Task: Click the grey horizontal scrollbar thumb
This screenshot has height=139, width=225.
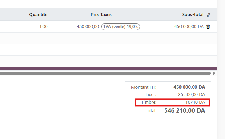Action: pyautogui.click(x=105, y=73)
